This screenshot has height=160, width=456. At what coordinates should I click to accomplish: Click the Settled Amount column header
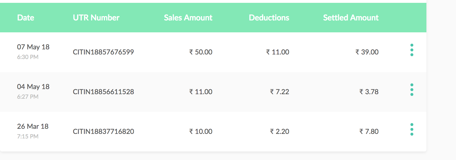pyautogui.click(x=351, y=18)
